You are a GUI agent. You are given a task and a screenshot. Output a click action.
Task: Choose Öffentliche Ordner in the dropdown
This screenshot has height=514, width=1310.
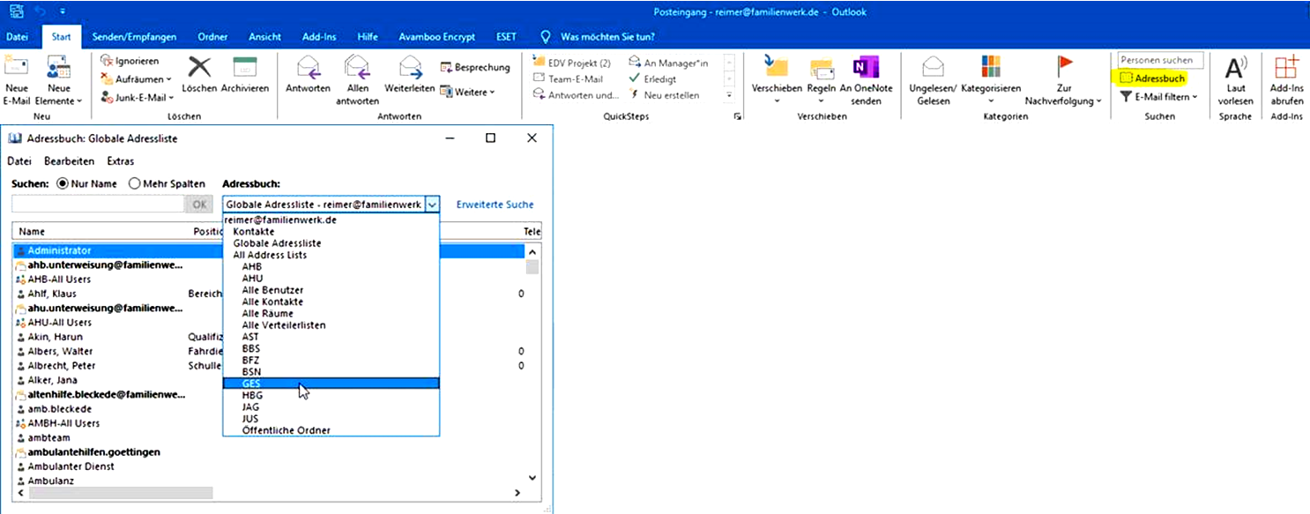coord(286,430)
